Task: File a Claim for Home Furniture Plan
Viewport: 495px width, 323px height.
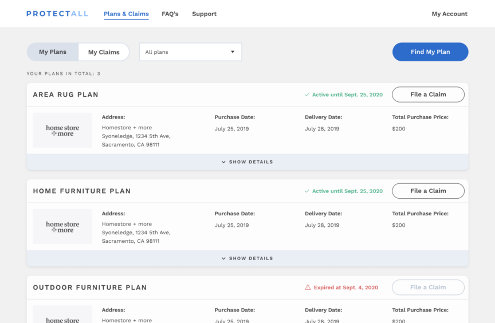Action: 428,191
